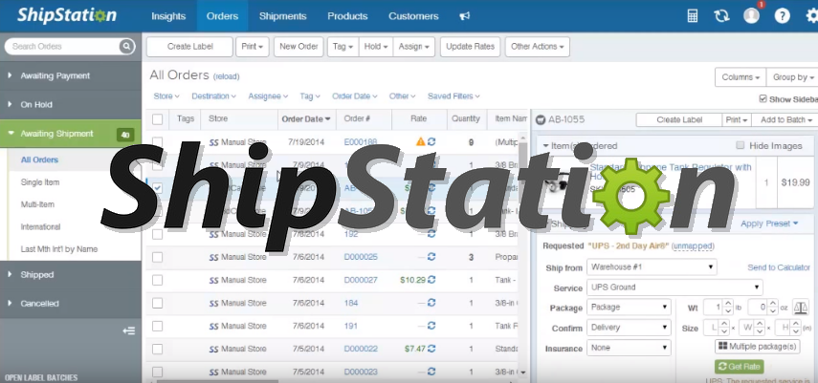Screen dimensions: 818x383
Task: Open the Ship from Warehouse #1 dropdown
Action: tap(652, 266)
